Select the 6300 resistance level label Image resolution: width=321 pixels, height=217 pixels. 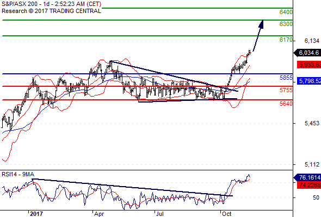coord(286,24)
